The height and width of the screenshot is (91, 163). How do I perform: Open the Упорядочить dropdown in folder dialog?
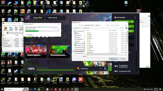(x=77, y=28)
